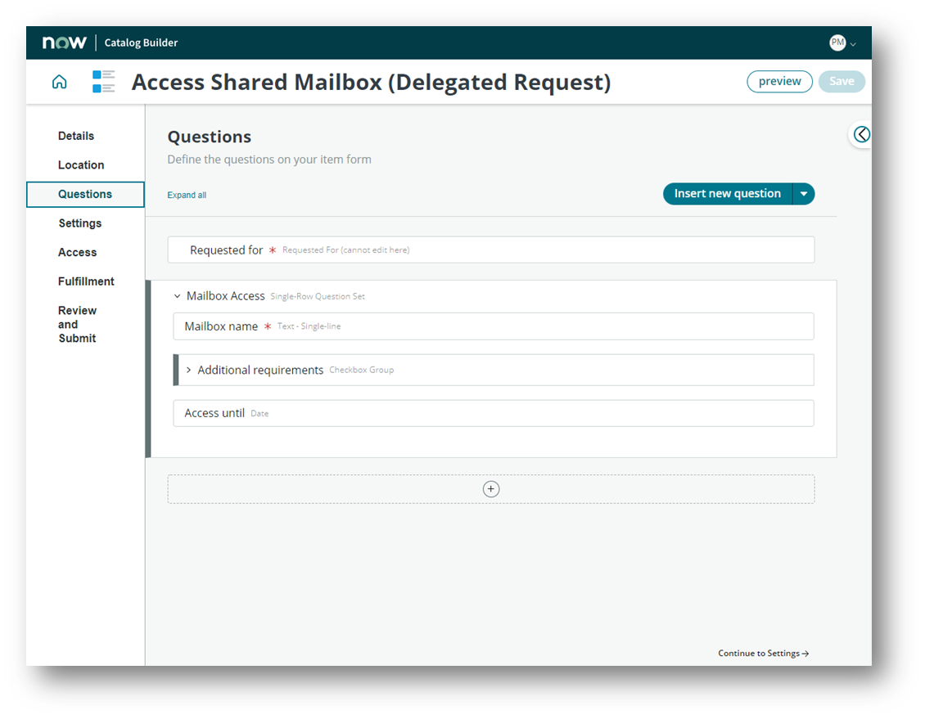Click the home icon in the header
925x719 pixels.
[58, 81]
